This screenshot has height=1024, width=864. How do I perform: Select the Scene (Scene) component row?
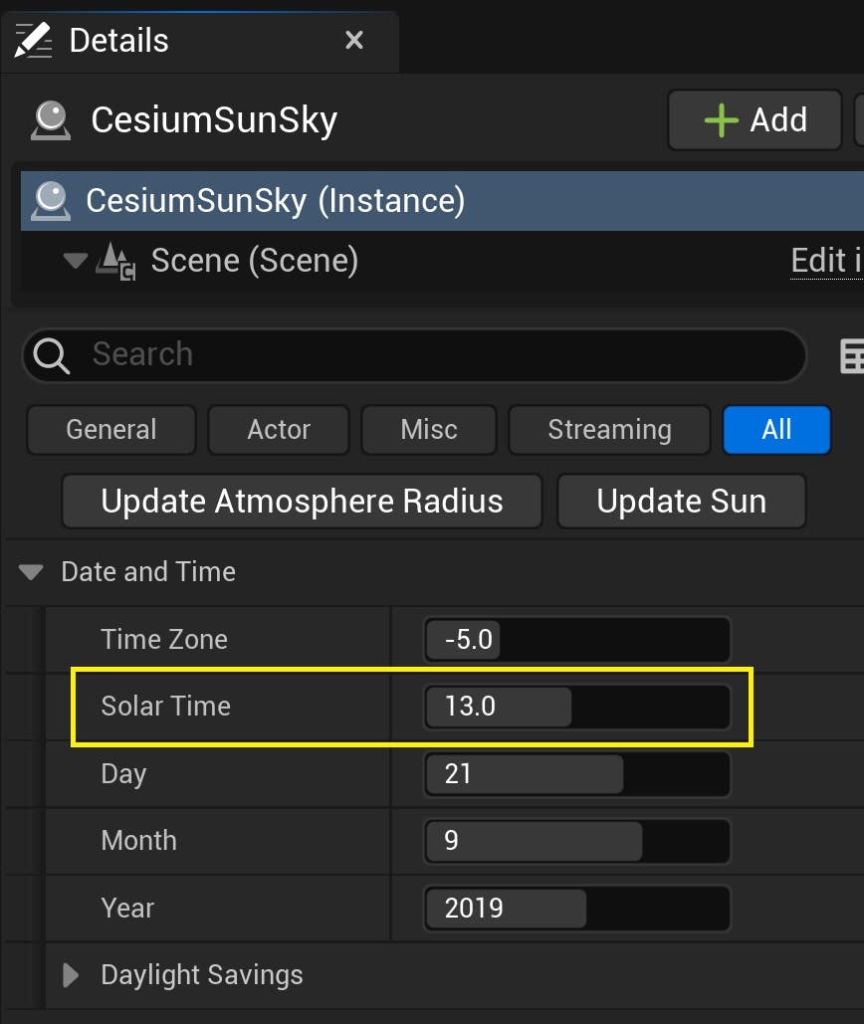point(442,261)
